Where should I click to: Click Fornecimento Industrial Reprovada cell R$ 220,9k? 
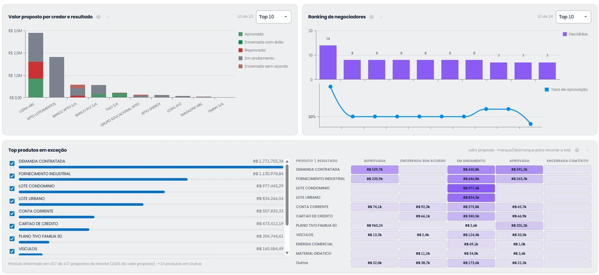coord(374,179)
